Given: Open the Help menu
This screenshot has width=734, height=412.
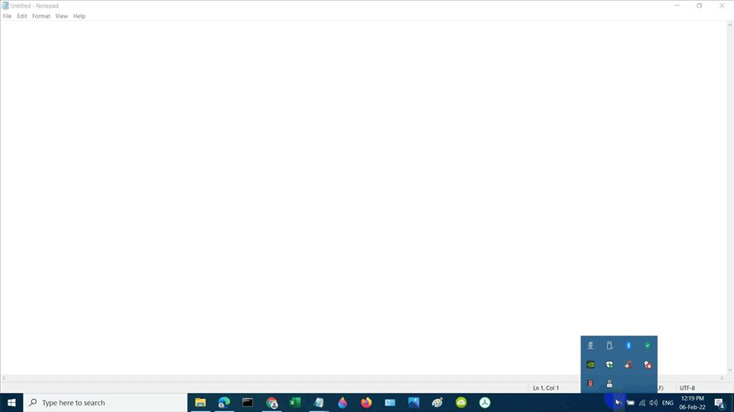Looking at the screenshot, I should coord(79,16).
